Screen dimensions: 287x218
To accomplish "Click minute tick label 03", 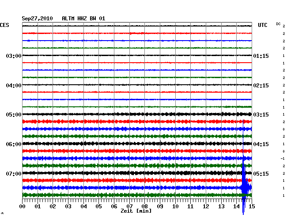I will click(x=68, y=207).
